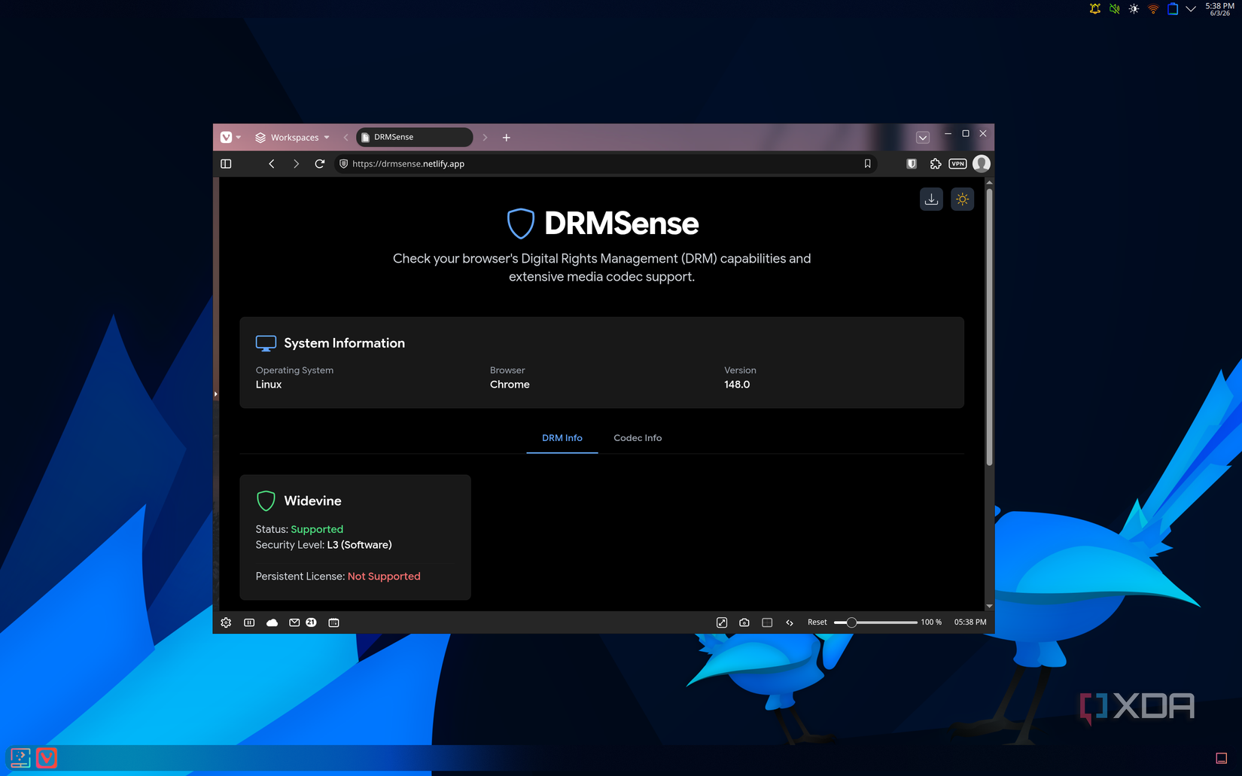The image size is (1242, 776).
Task: Toggle tab tiling in status bar
Action: [x=249, y=622]
